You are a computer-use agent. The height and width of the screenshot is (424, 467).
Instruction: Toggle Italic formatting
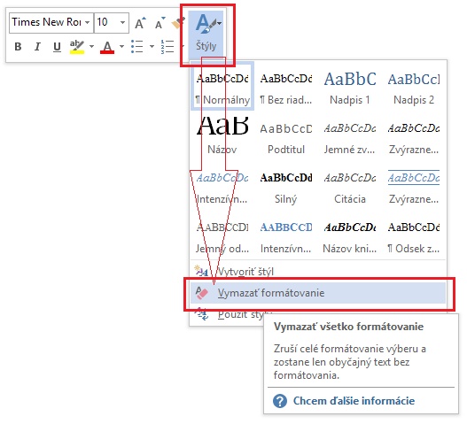[37, 47]
